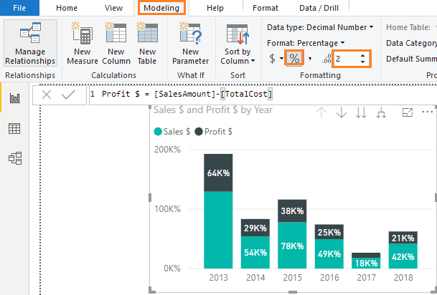Open the Data / Drill tab
Image resolution: width=437 pixels, height=295 pixels.
[x=319, y=8]
